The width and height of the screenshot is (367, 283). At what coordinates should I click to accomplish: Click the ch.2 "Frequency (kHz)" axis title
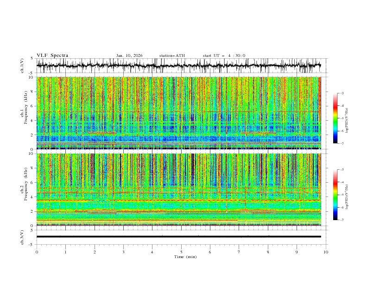coord(26,184)
